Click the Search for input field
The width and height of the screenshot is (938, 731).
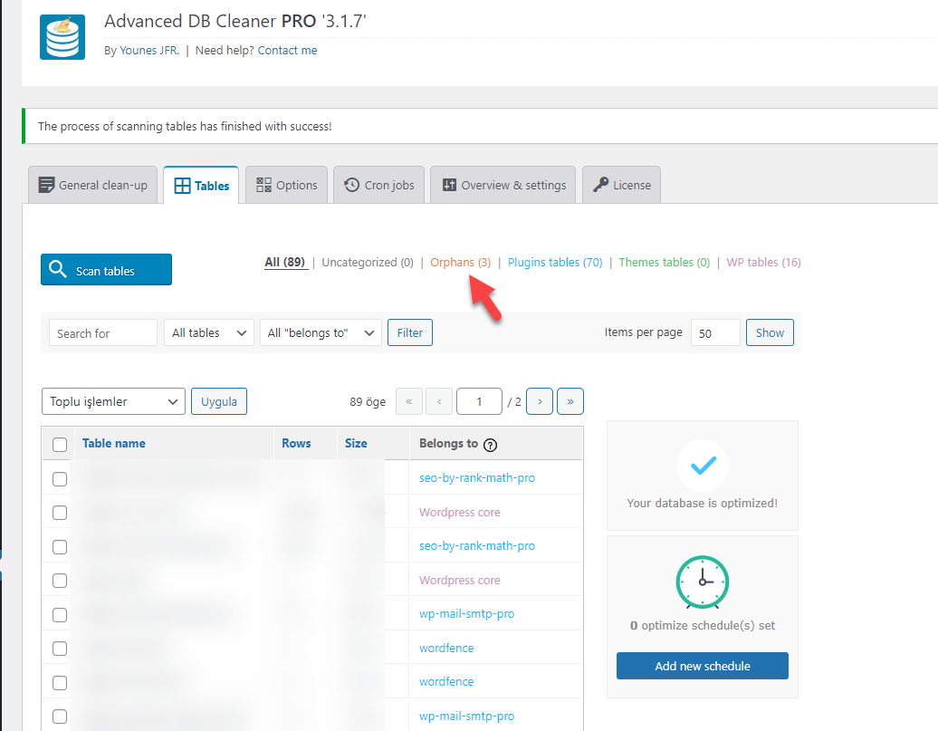tap(103, 332)
